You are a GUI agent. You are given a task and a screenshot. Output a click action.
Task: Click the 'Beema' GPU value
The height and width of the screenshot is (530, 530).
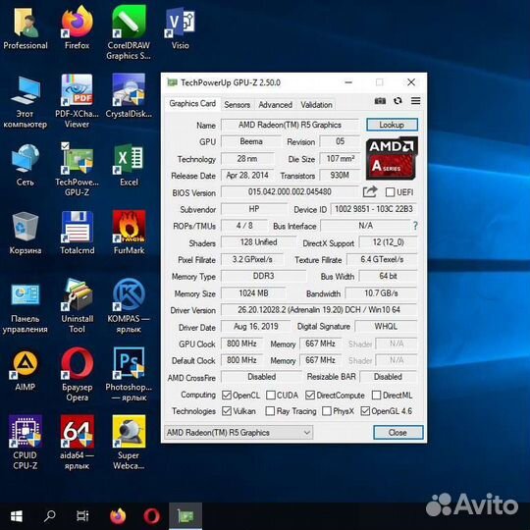point(251,141)
